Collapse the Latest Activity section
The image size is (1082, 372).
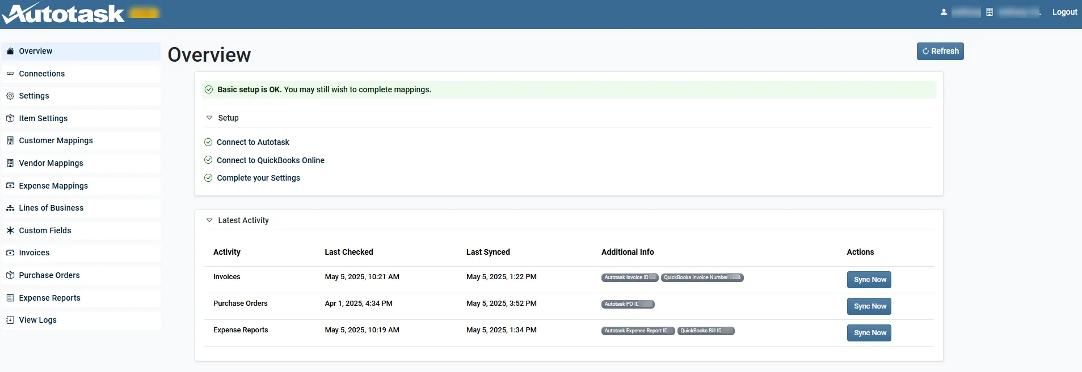pyautogui.click(x=209, y=220)
